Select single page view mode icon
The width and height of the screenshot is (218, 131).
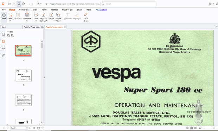pyautogui.click(x=187, y=128)
